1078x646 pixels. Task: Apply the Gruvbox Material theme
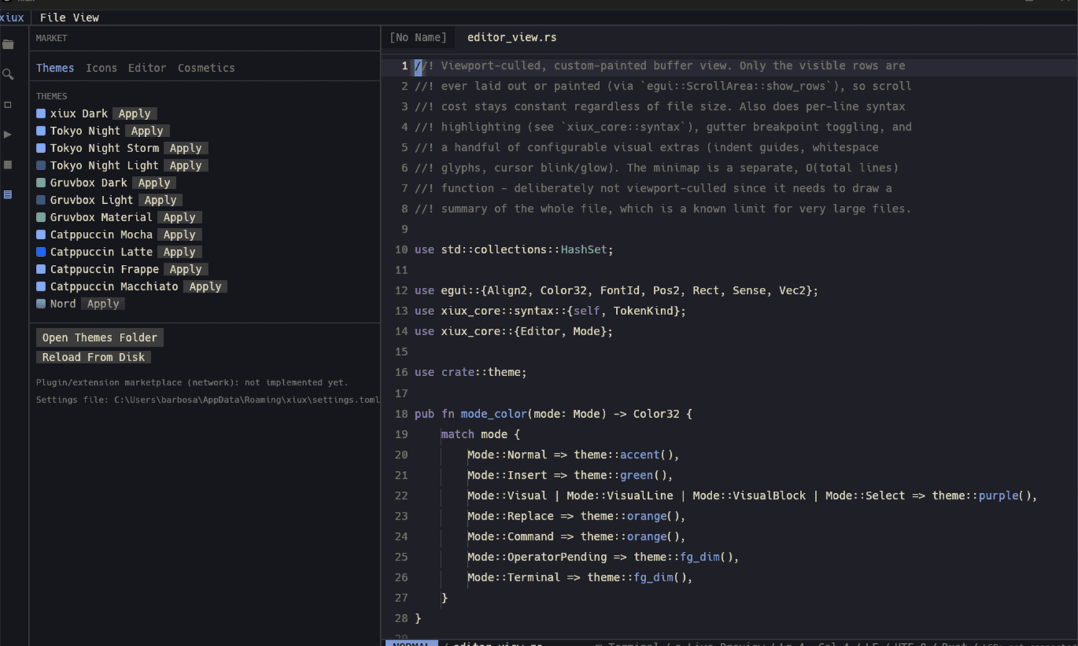(x=180, y=217)
